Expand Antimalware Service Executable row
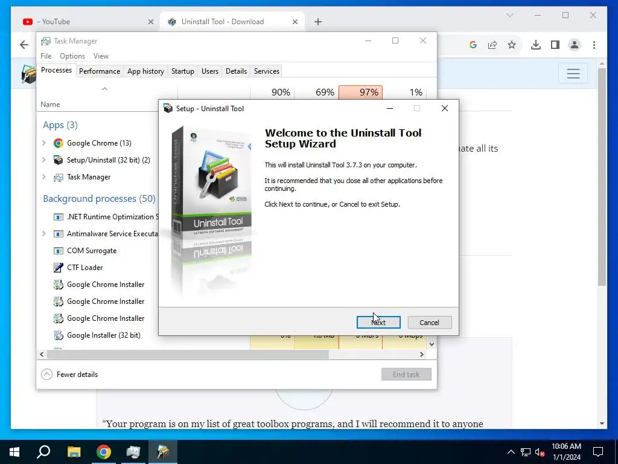Screen dimensions: 618x464 tap(43, 234)
